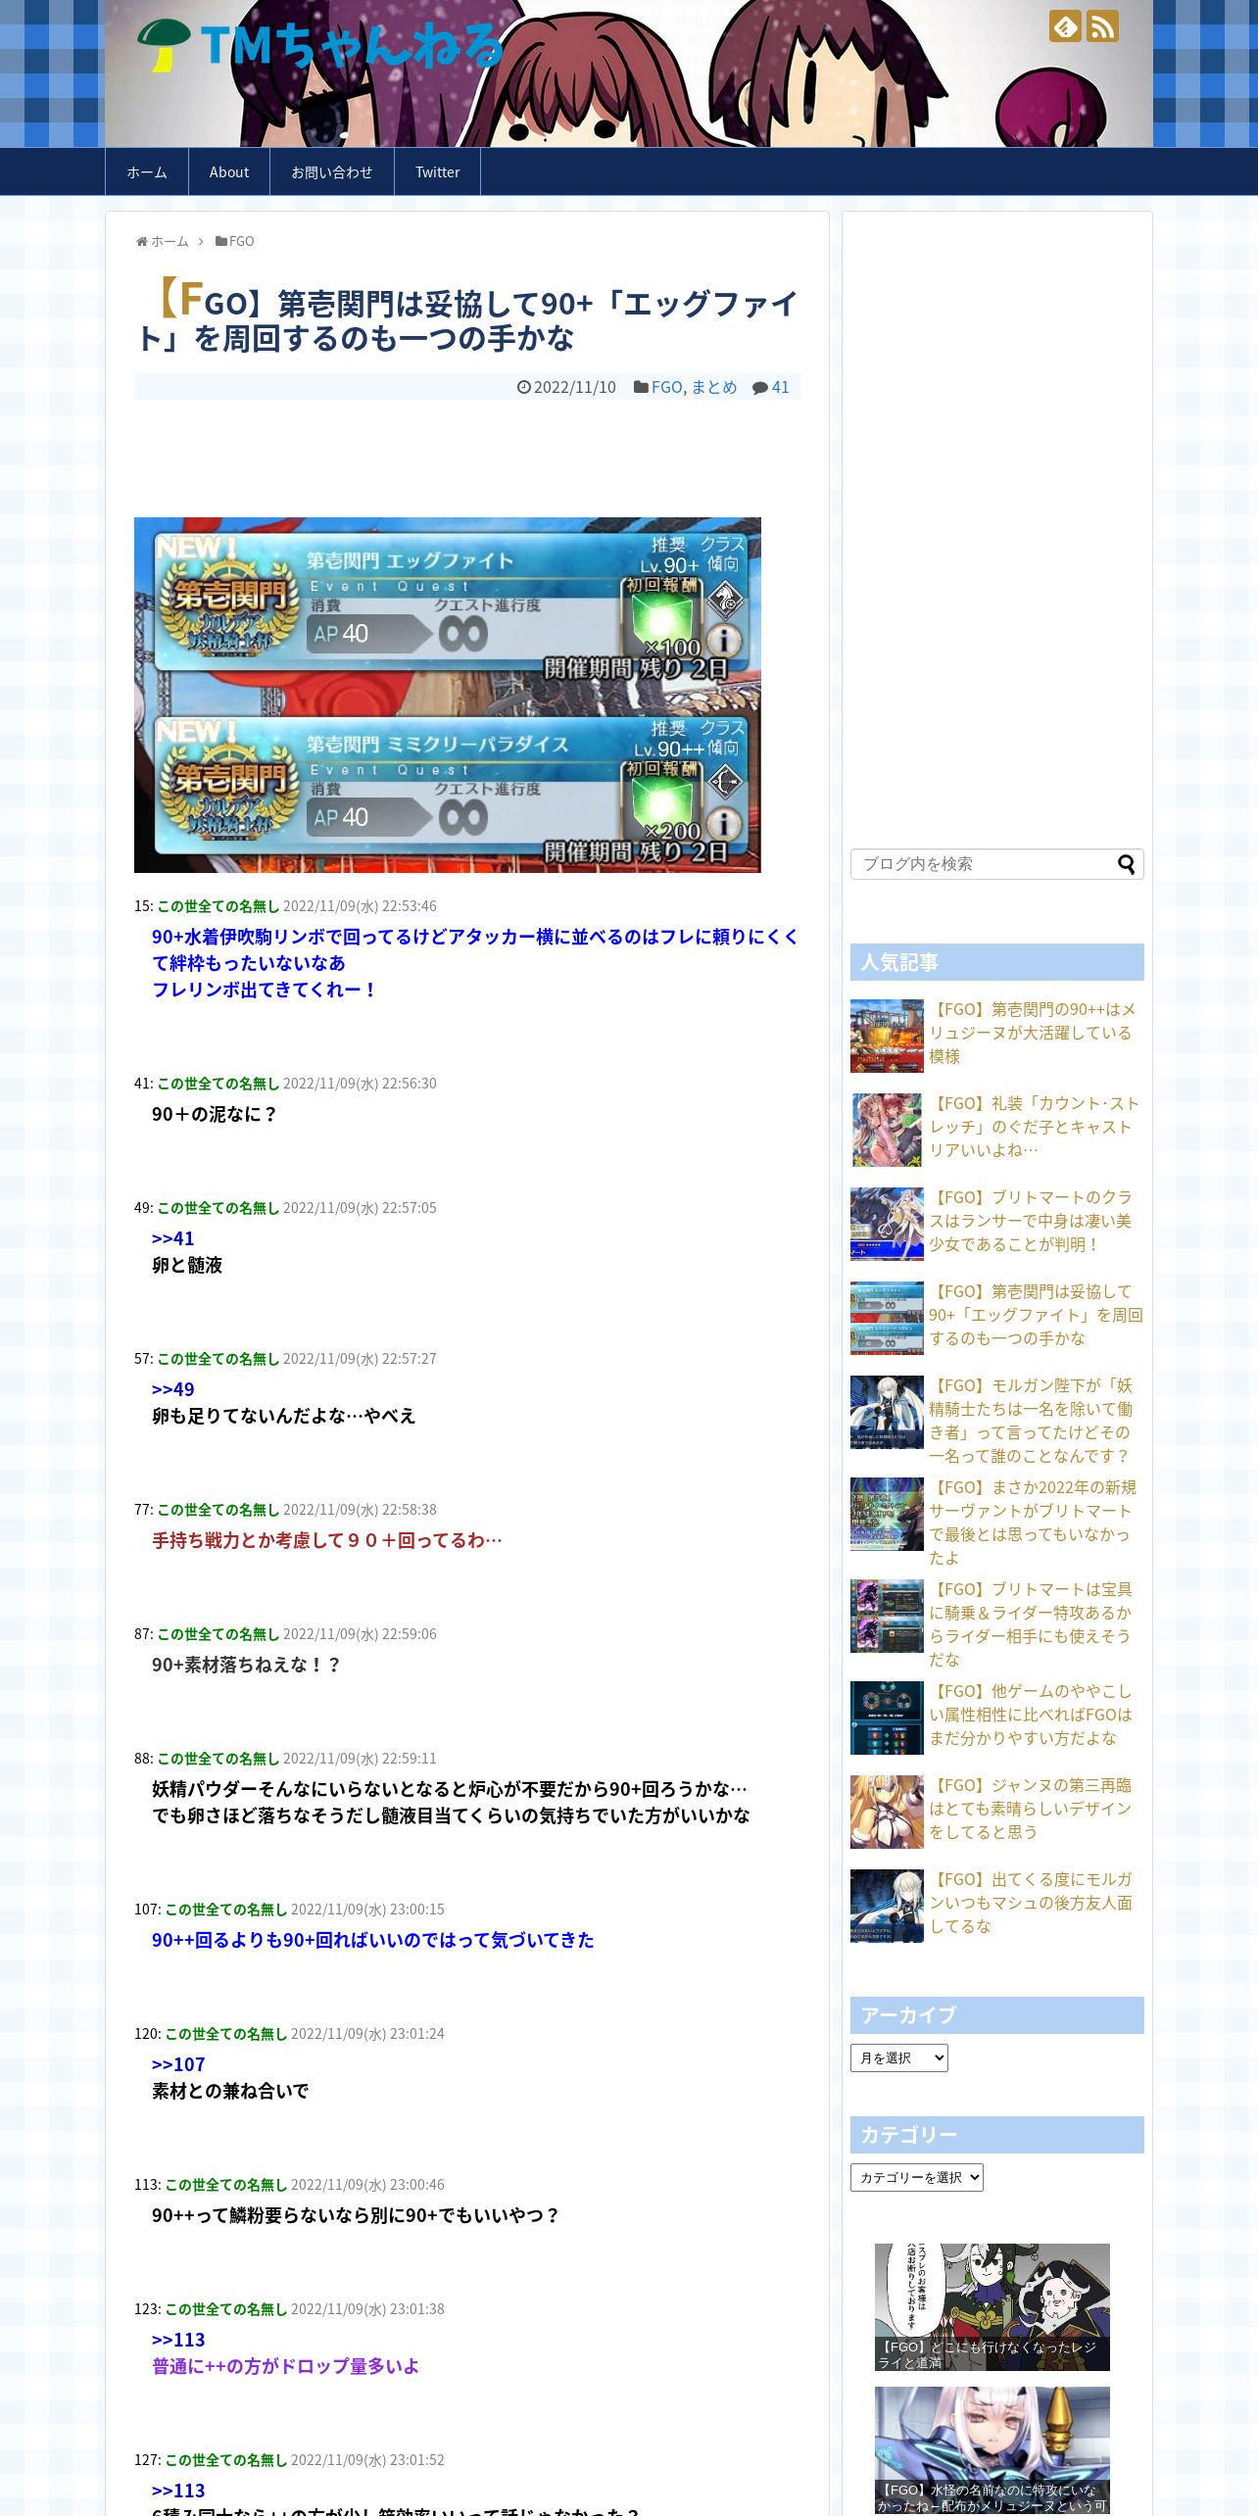This screenshot has width=1258, height=2516.
Task: Click comment text 90＋の泥なに？
Action: pos(216,1114)
